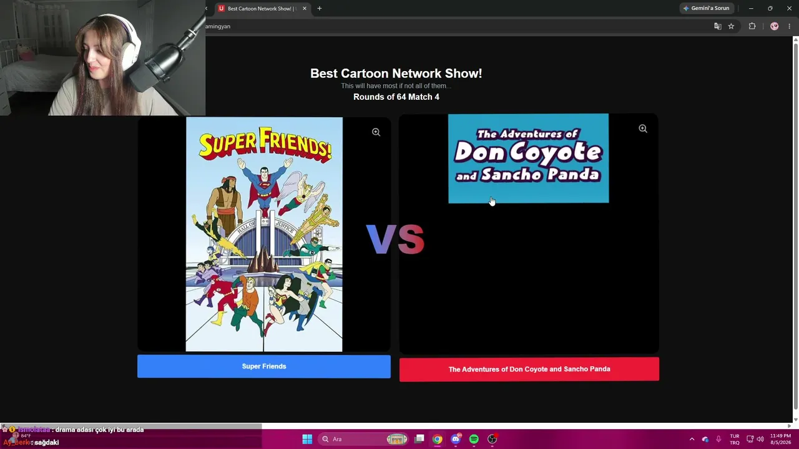The height and width of the screenshot is (449, 799).
Task: Click the address bar URL text
Action: (218, 26)
